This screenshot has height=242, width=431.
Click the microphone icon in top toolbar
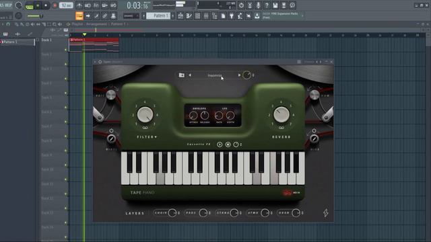(x=258, y=5)
